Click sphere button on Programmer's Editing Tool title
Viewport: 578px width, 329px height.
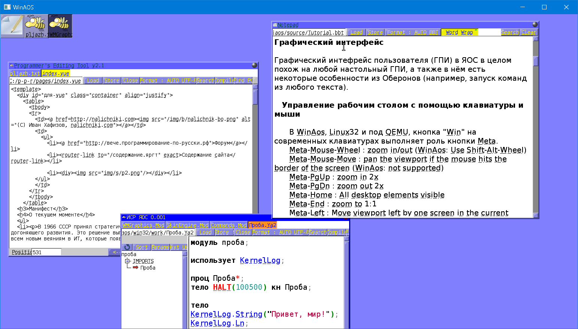(x=254, y=65)
